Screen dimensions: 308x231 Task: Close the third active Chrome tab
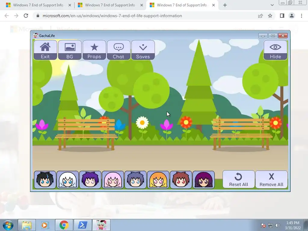pyautogui.click(x=214, y=5)
